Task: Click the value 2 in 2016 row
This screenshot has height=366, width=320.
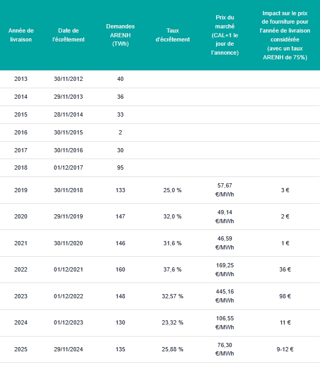Action: tap(120, 132)
